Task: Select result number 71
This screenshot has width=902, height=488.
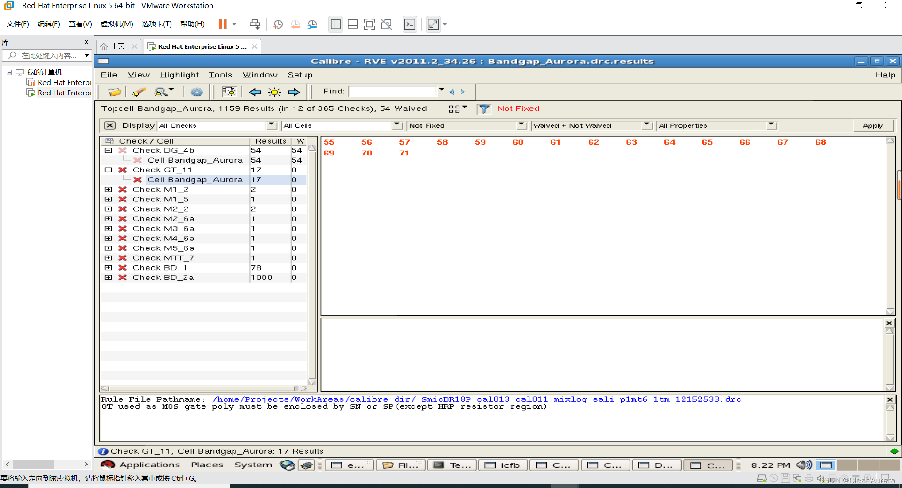Action: coord(404,153)
